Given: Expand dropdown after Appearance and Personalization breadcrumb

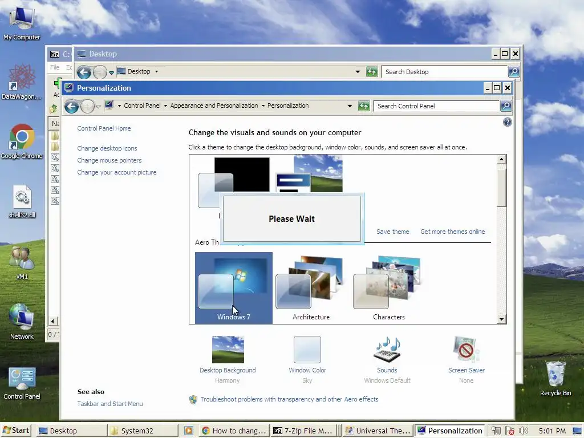Looking at the screenshot, I should [x=263, y=106].
